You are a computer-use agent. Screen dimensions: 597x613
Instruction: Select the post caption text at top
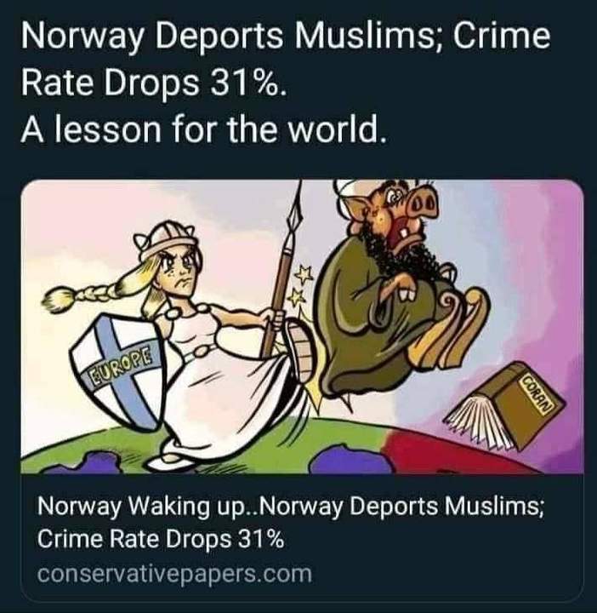pos(286,83)
